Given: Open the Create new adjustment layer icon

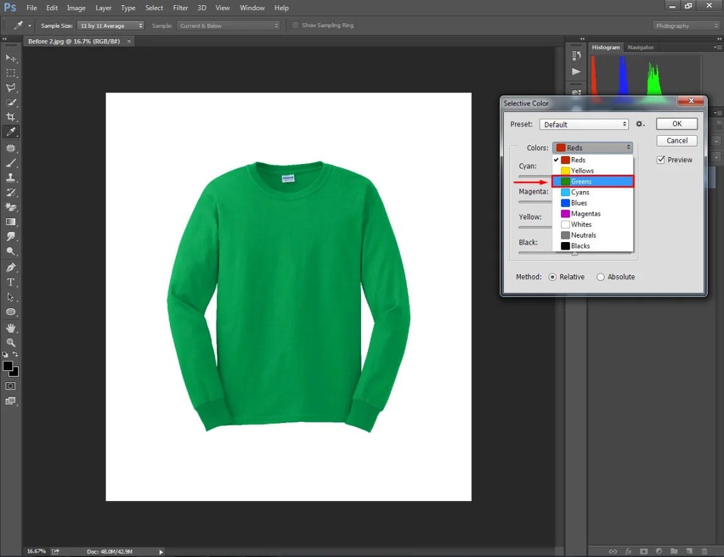Looking at the screenshot, I should pos(659,551).
